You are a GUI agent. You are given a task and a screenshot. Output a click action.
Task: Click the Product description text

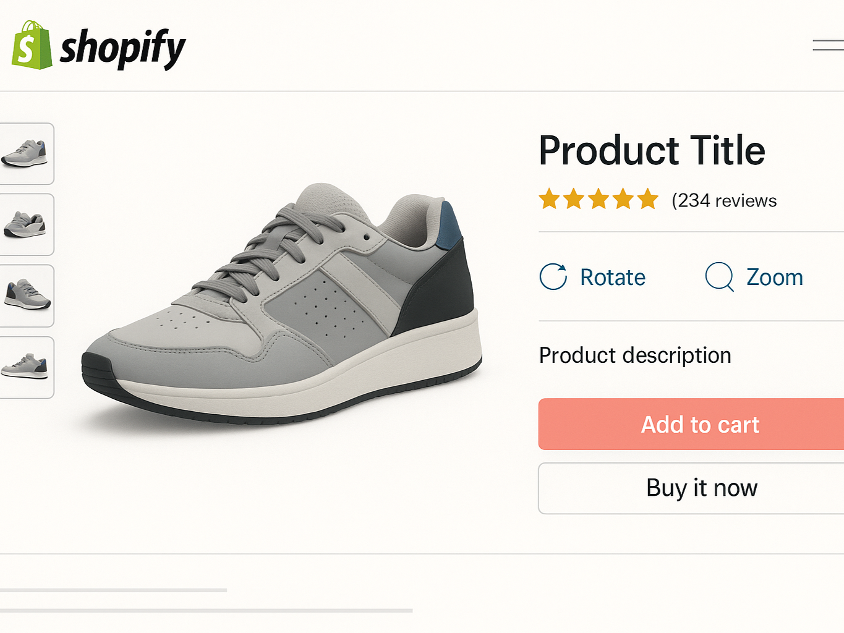coord(635,355)
